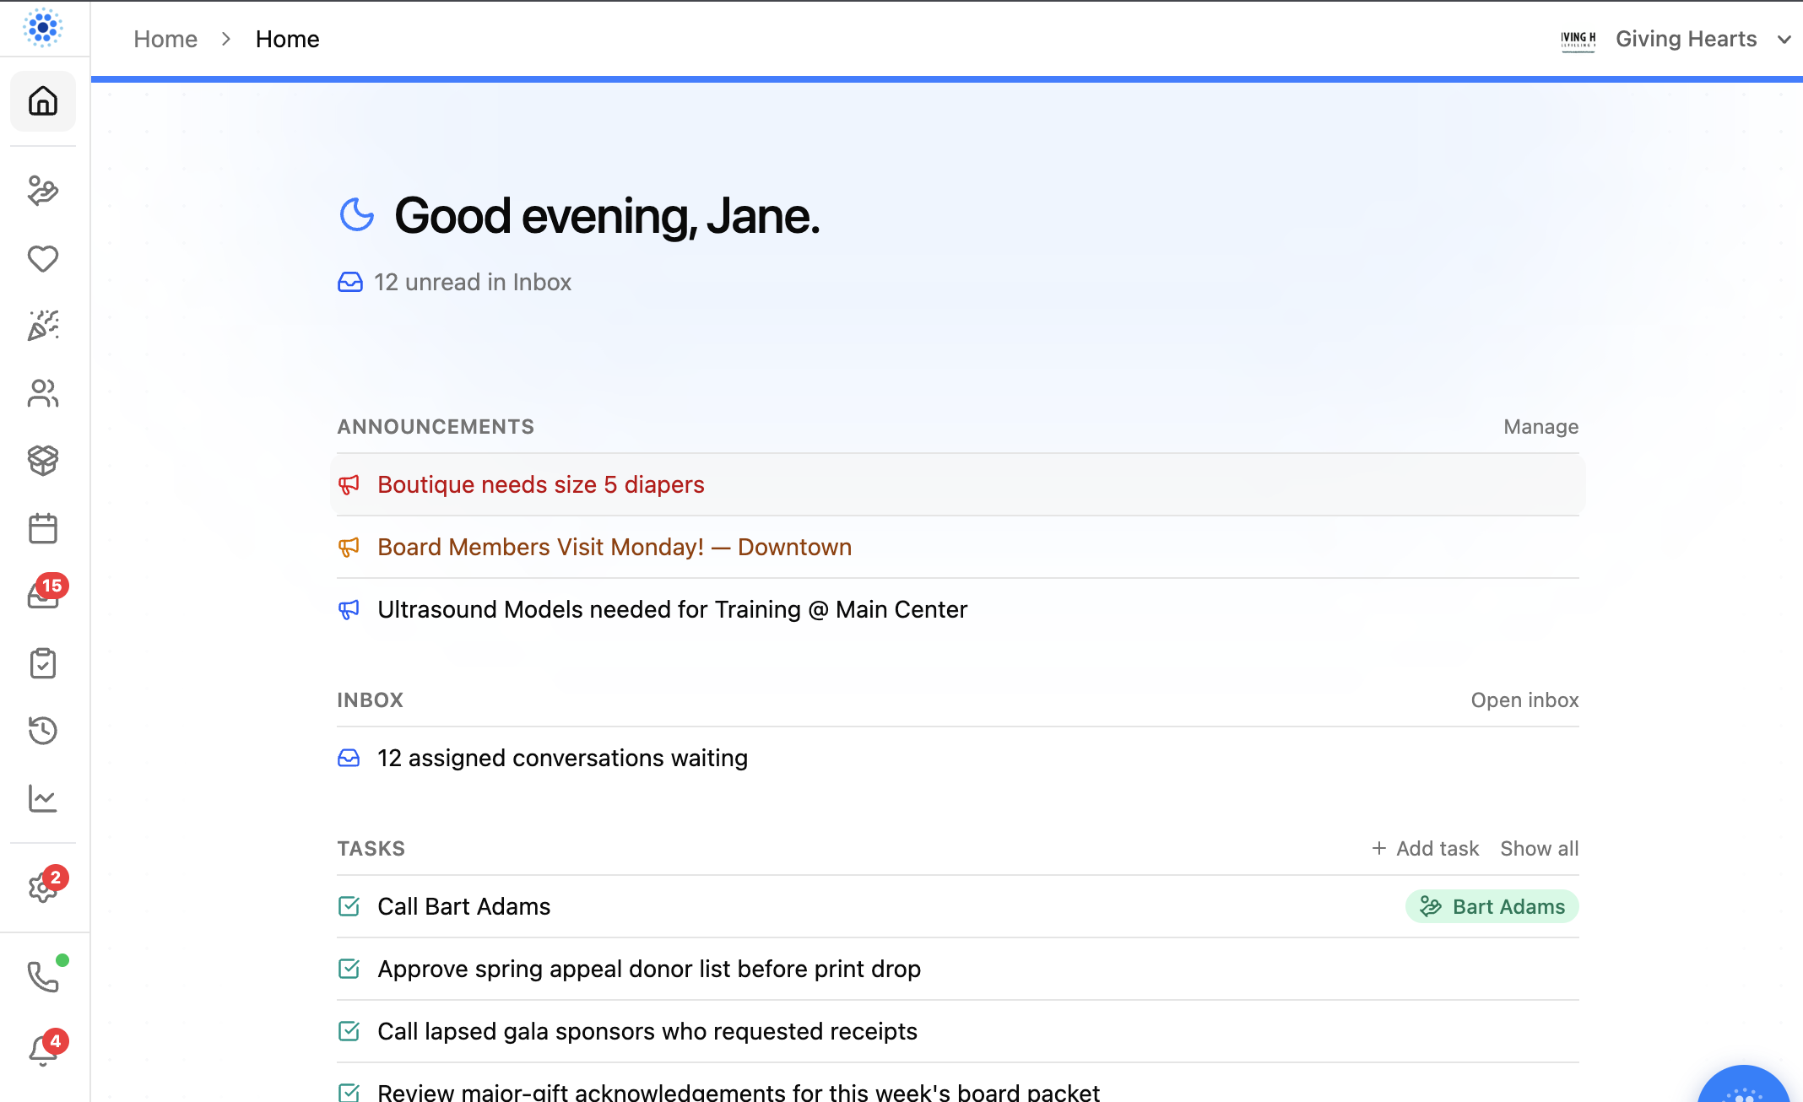Viewport: 1803px width, 1102px height.
Task: Open the Home sidebar icon
Action: [43, 101]
